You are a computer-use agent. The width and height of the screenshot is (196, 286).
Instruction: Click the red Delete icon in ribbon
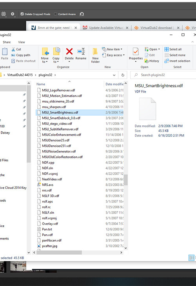(x=69, y=52)
